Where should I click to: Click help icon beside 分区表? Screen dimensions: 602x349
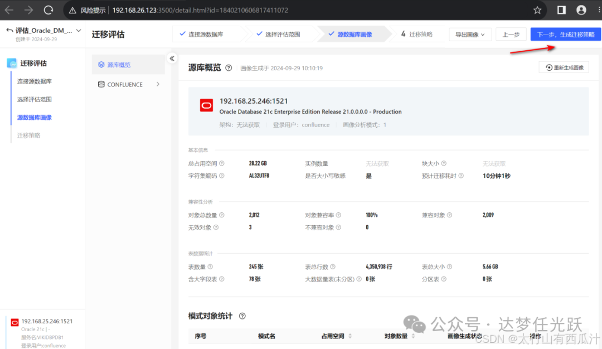(444, 279)
